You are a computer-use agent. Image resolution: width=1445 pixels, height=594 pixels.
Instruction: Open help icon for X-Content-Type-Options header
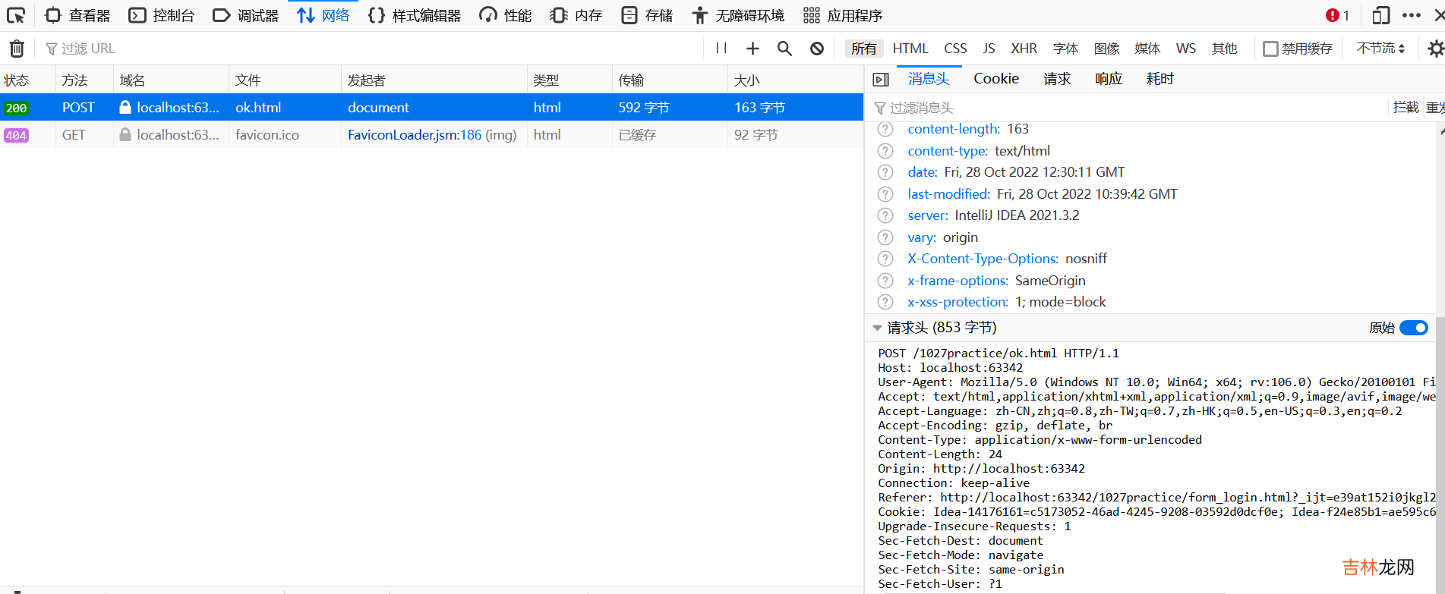pos(885,259)
